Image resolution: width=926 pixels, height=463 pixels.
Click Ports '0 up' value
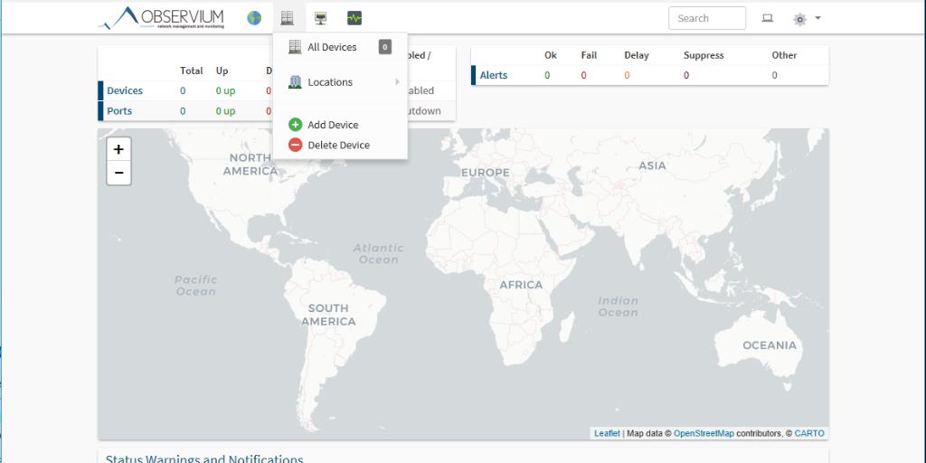(x=225, y=111)
